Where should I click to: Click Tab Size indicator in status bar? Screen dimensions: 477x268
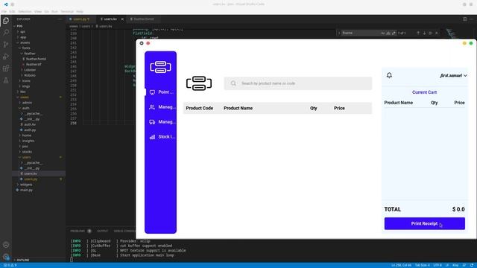pos(423,265)
